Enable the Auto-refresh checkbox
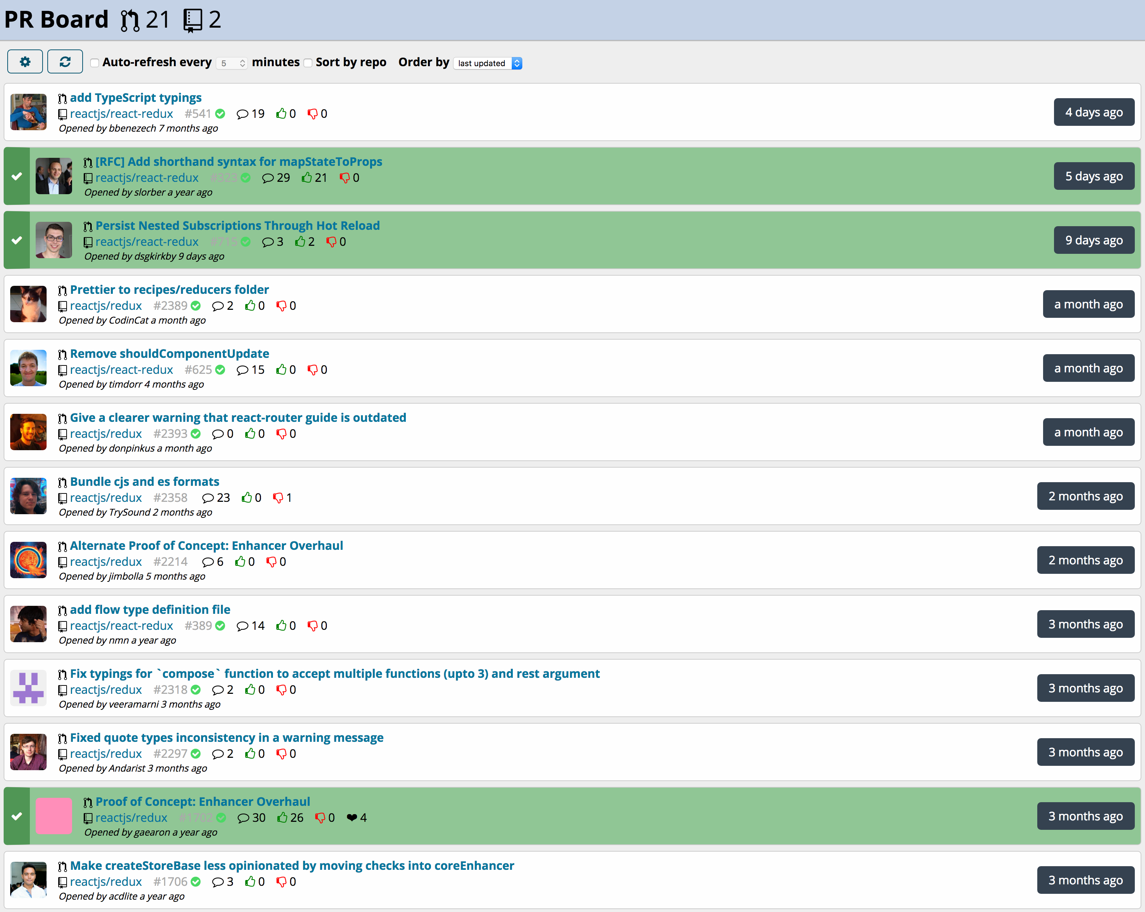Image resolution: width=1145 pixels, height=912 pixels. [95, 63]
